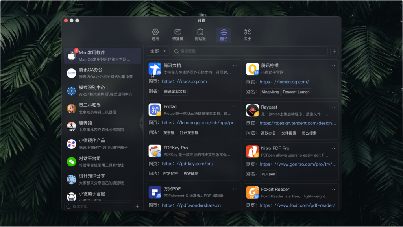Screen dimensions: 403x227
Task: Open the foxit.com pdf-reader link
Action: 298,205
